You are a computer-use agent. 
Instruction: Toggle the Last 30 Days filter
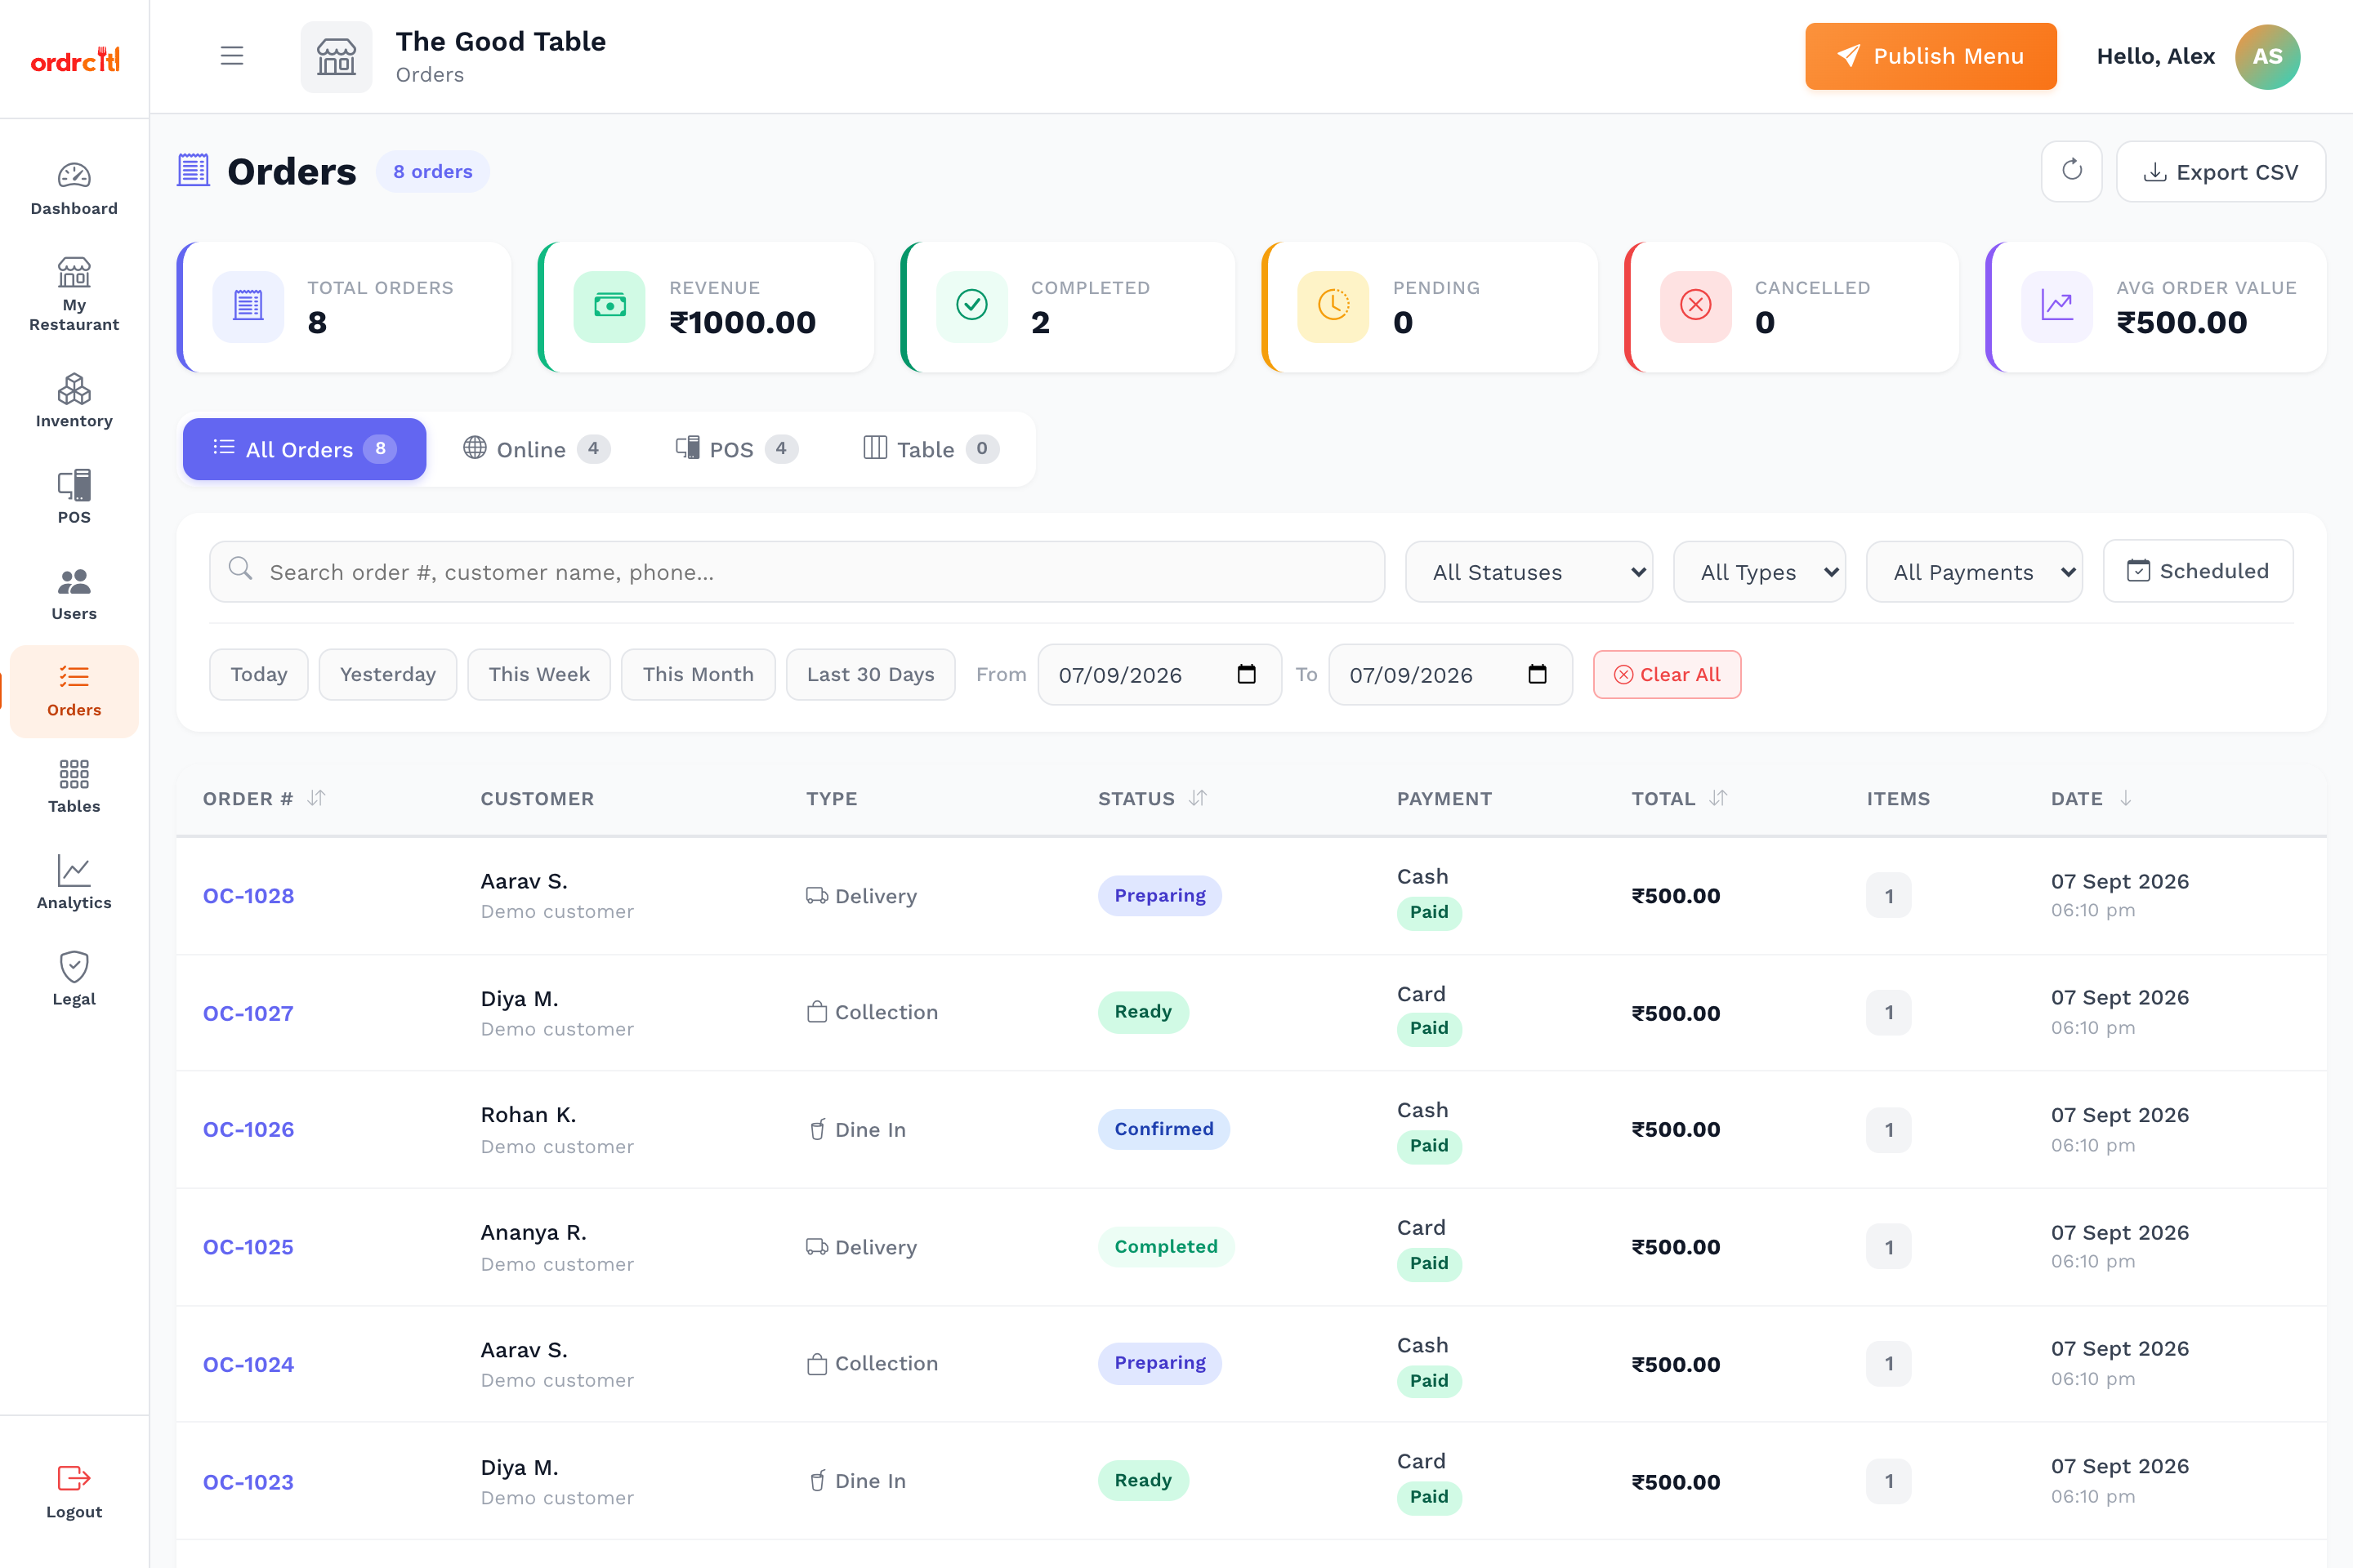click(870, 674)
